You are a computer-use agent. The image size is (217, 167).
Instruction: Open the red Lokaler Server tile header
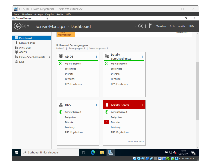pyautogui.click(x=124, y=105)
